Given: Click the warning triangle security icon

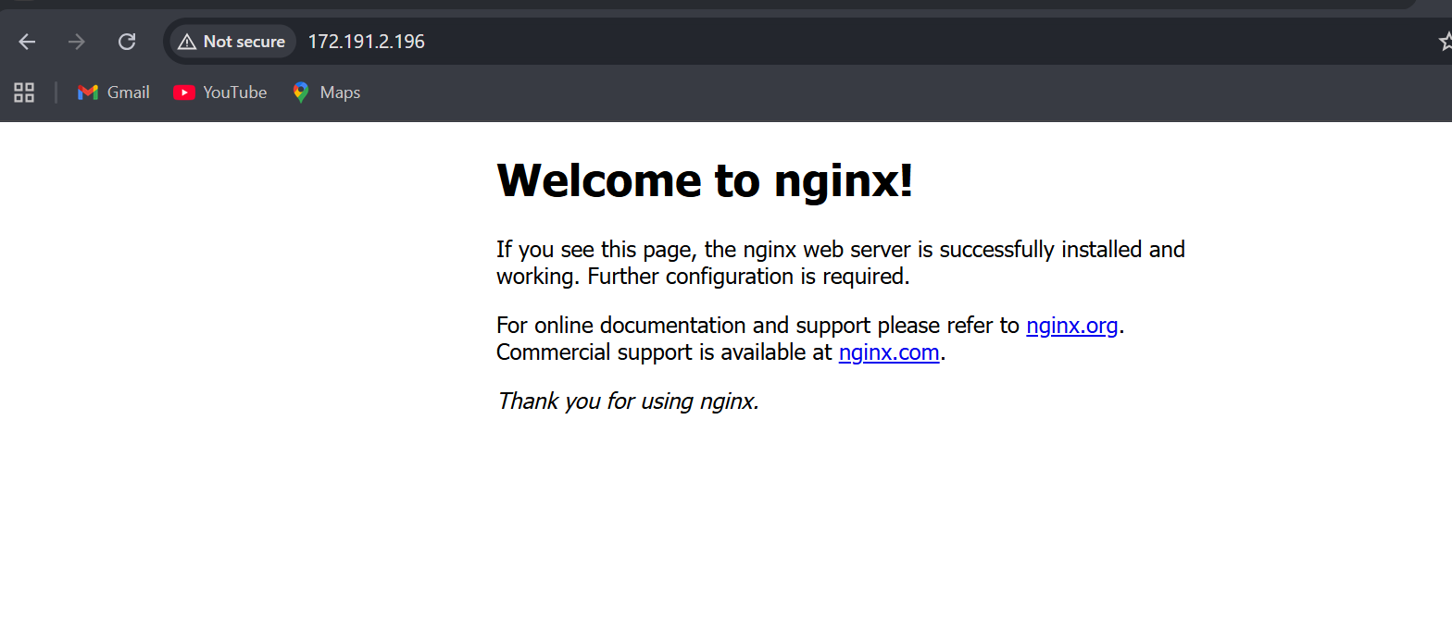Looking at the screenshot, I should pos(187,42).
